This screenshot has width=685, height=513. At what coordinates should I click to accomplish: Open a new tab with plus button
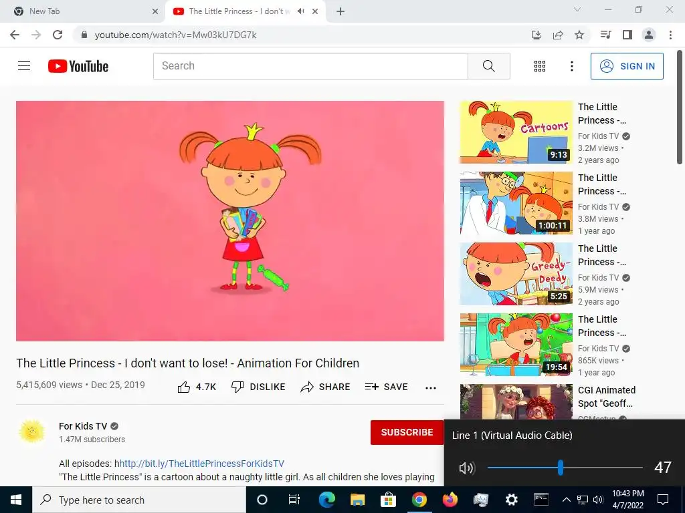click(340, 12)
